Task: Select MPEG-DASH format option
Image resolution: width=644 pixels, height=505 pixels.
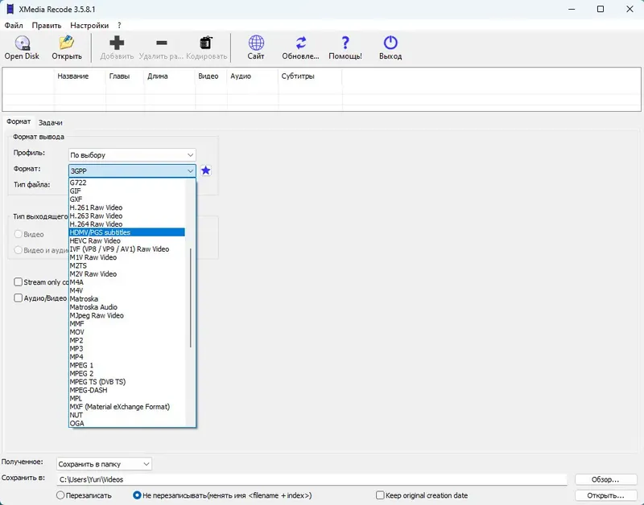Action: coord(127,390)
